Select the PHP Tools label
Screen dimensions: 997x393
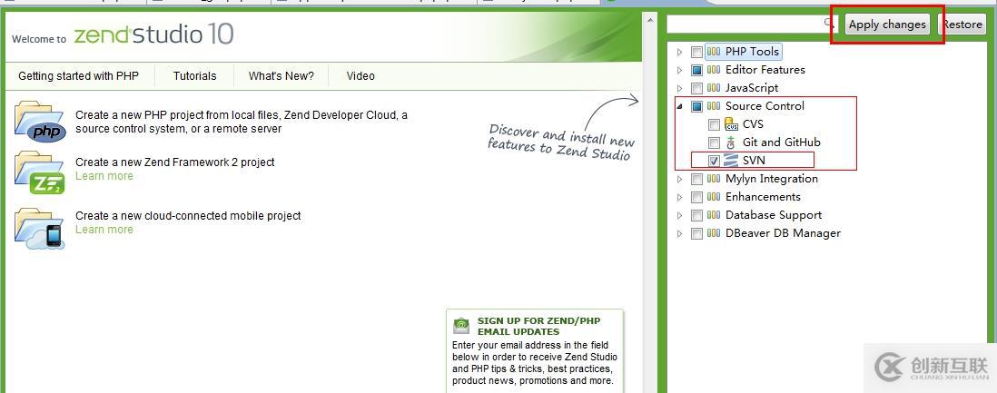click(x=752, y=52)
